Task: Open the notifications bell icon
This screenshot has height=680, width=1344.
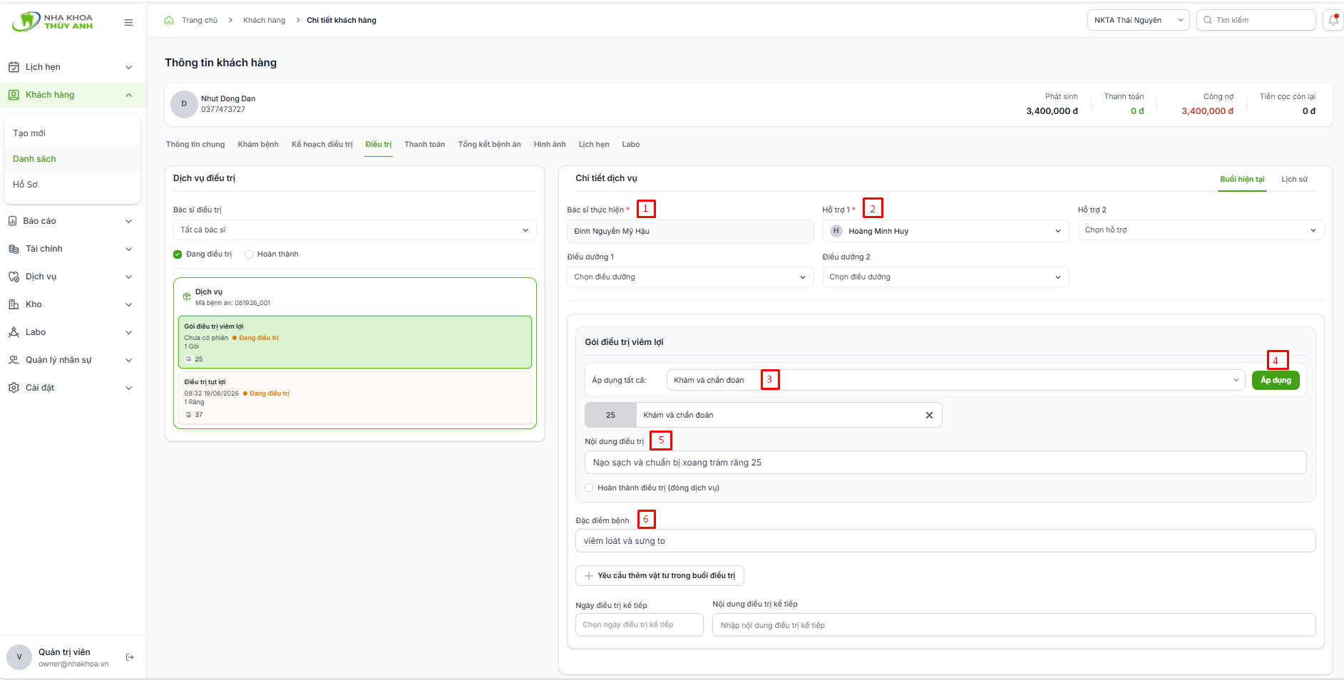Action: pyautogui.click(x=1333, y=20)
